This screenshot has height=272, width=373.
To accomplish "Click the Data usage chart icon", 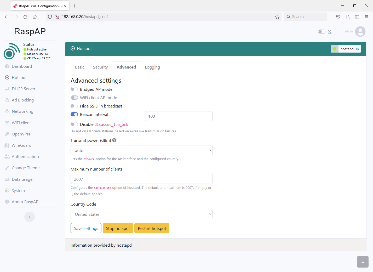I will (7, 179).
